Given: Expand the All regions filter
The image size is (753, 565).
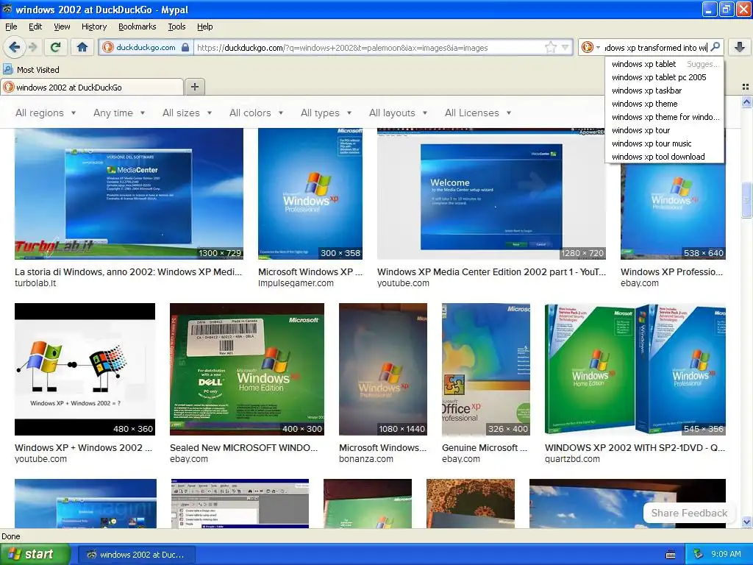Looking at the screenshot, I should tap(46, 113).
